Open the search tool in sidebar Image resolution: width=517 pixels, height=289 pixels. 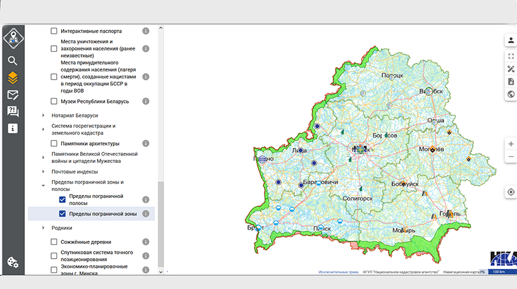tap(12, 61)
